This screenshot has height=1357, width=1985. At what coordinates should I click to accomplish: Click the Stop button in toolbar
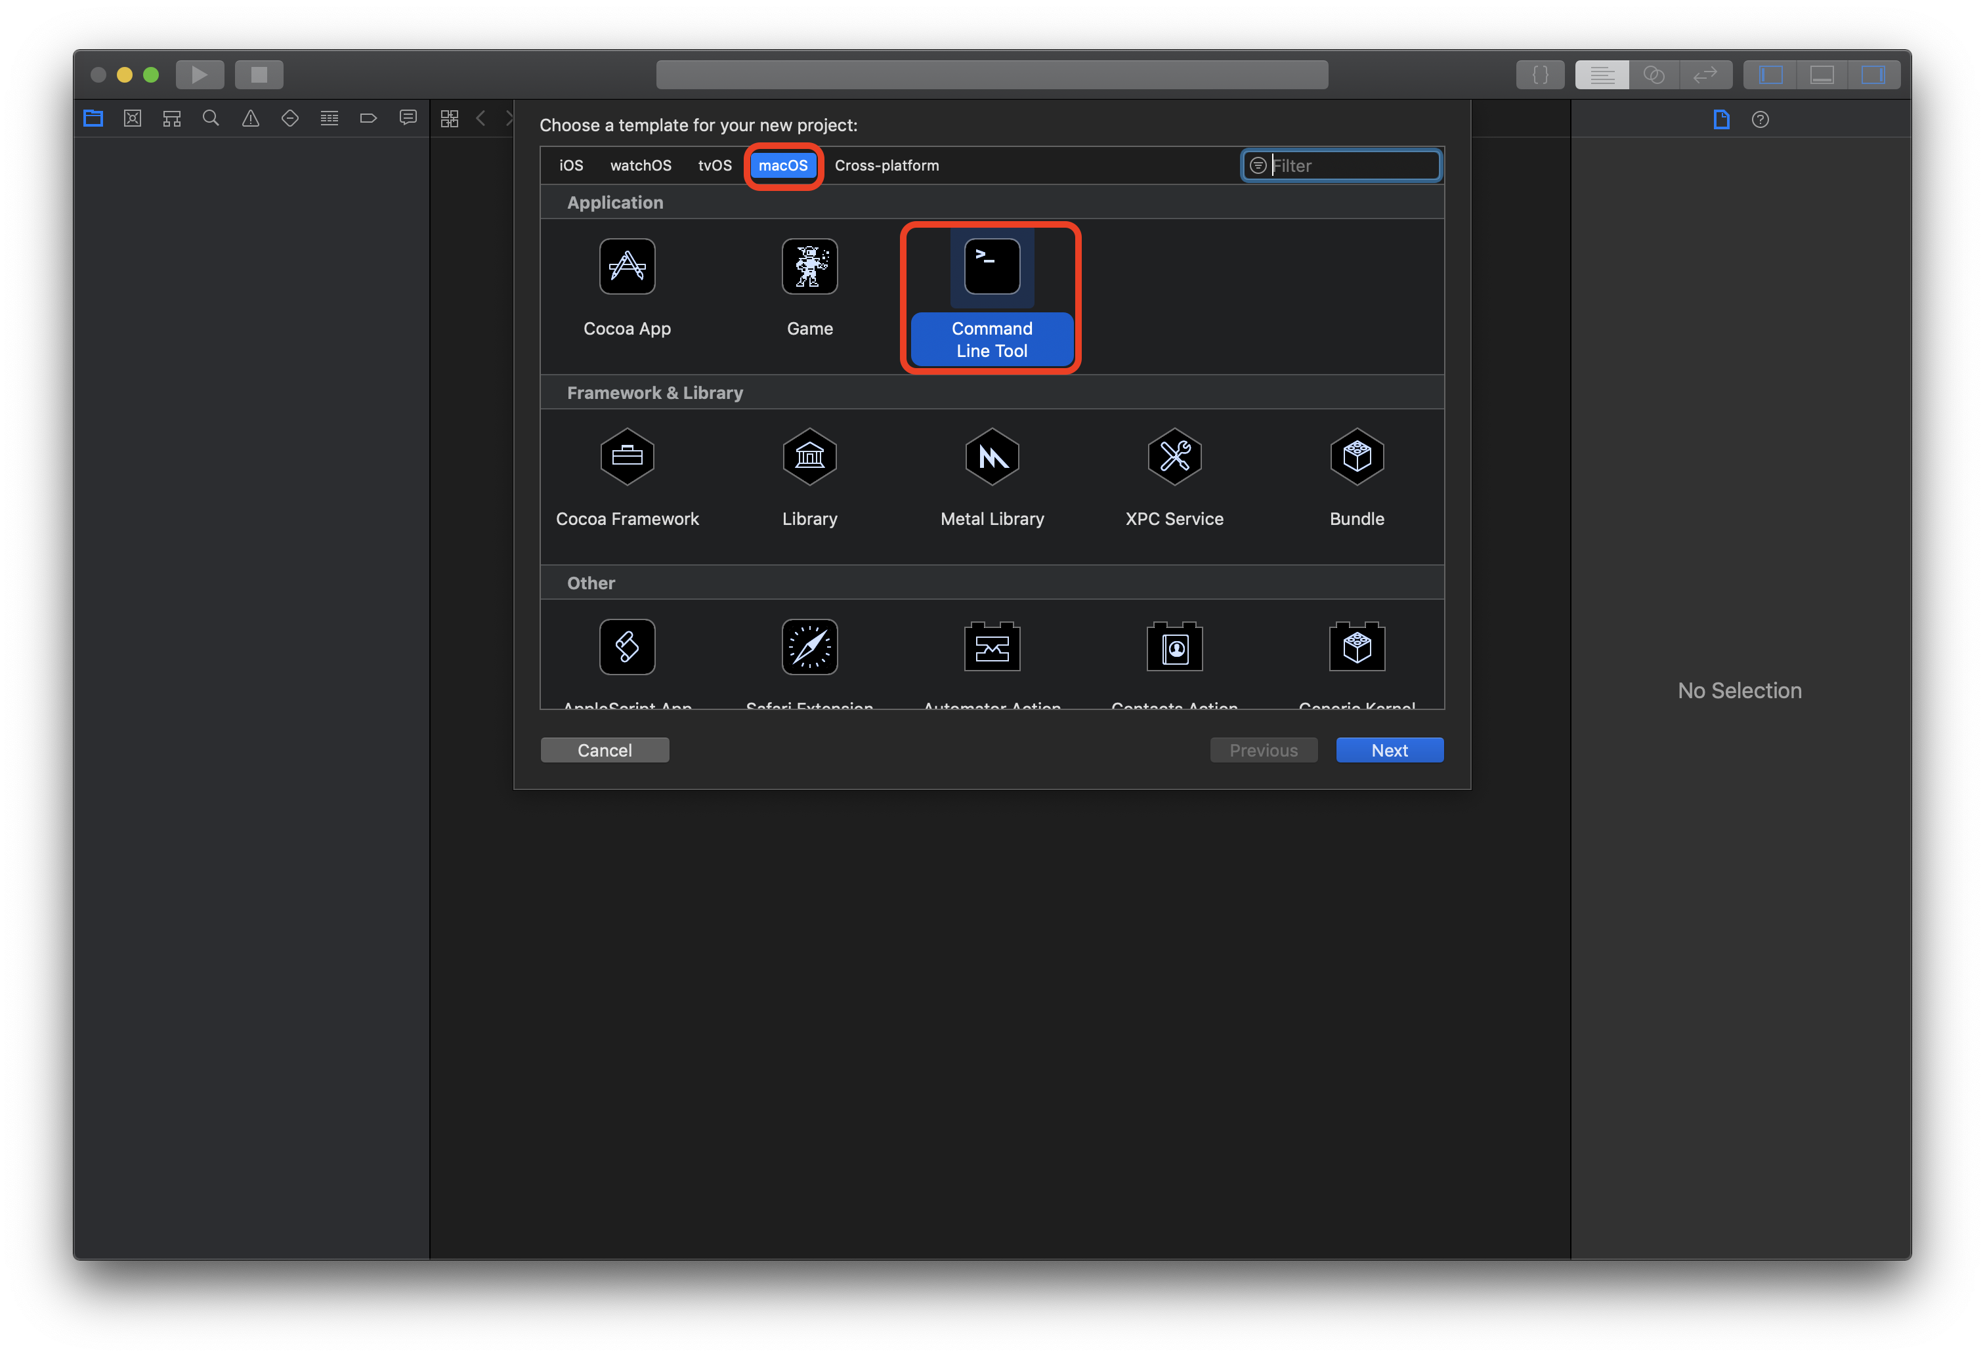[259, 74]
